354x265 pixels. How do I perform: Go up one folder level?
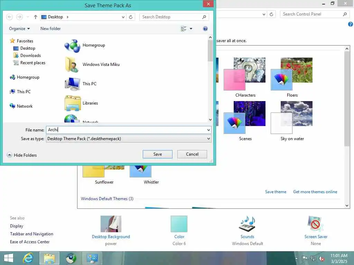point(36,17)
